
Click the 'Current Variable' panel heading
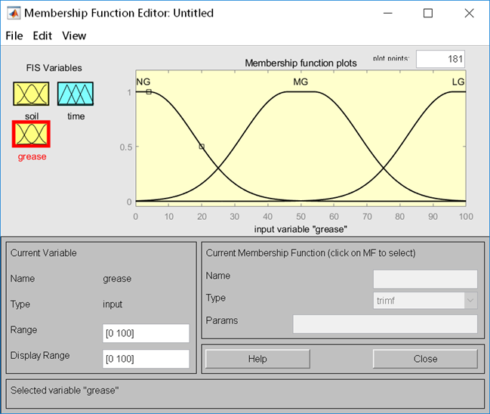pyautogui.click(x=44, y=252)
